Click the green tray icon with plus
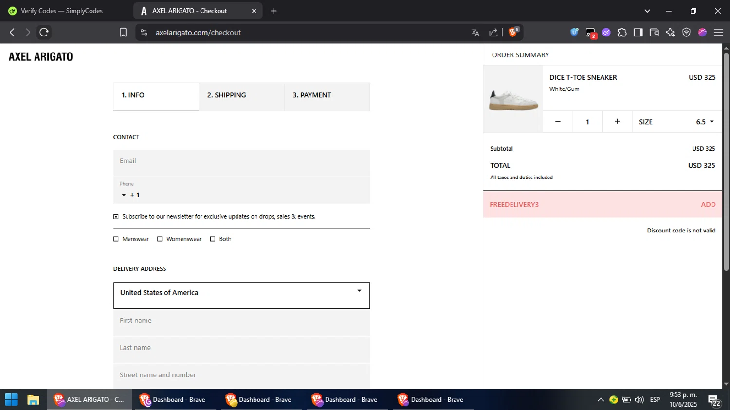The width and height of the screenshot is (730, 410). [x=614, y=400]
